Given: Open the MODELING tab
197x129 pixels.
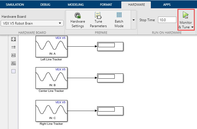Looking at the screenshot, I should (x=76, y=5).
